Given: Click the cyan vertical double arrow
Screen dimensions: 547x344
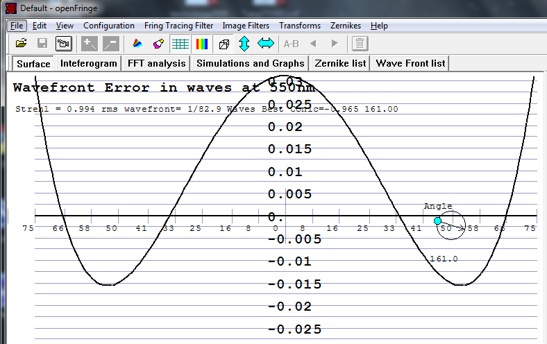Looking at the screenshot, I should coord(244,44).
